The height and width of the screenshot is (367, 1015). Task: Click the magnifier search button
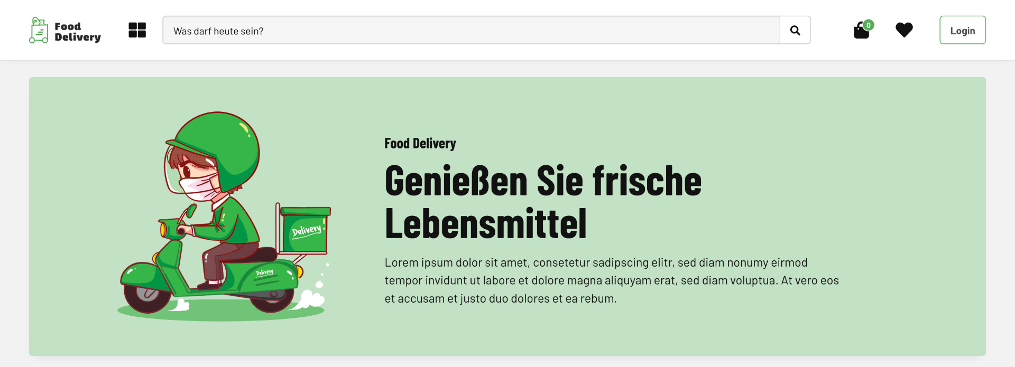coord(795,30)
